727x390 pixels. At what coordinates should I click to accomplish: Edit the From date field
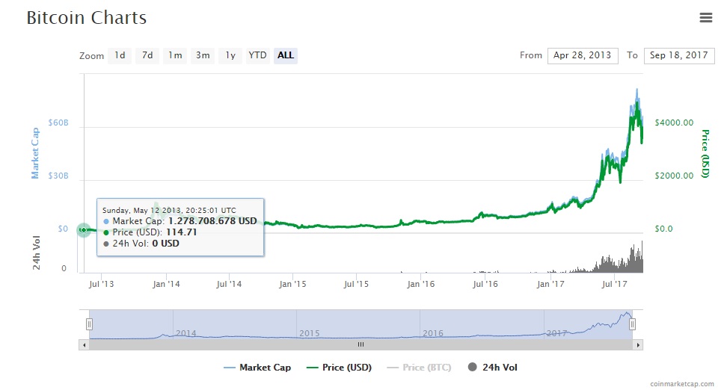pos(583,55)
